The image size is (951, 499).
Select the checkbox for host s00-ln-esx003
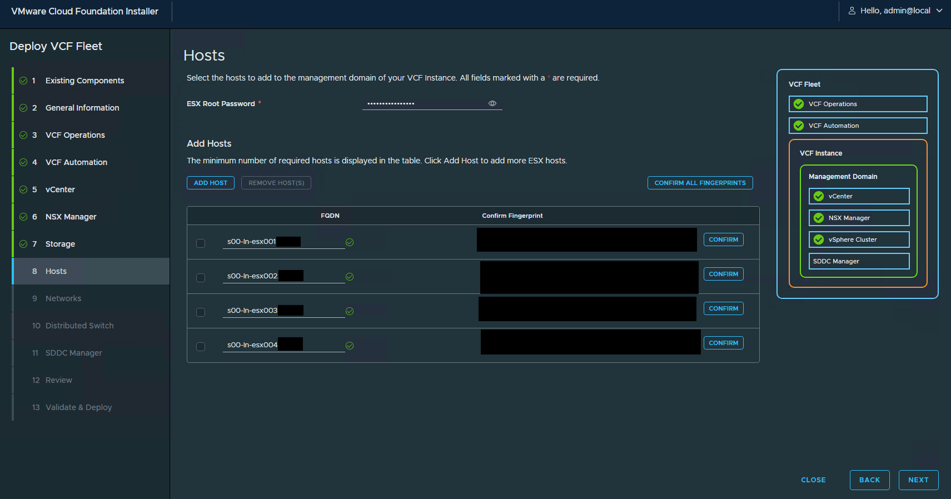pyautogui.click(x=201, y=312)
